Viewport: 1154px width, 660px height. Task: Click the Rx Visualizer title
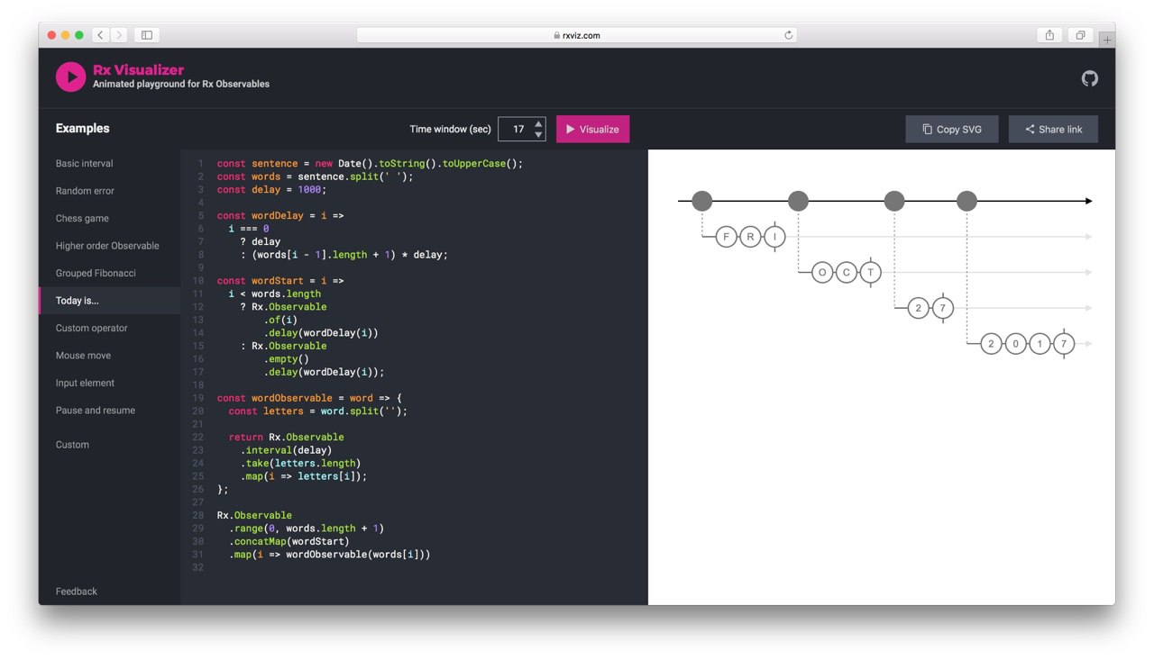point(138,69)
